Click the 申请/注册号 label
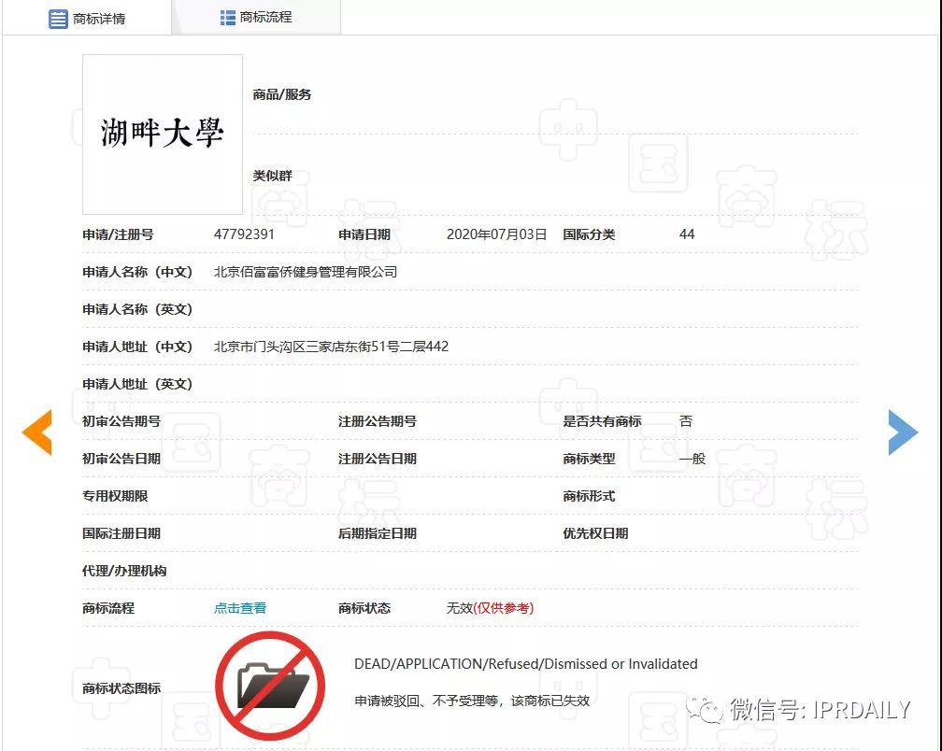The image size is (942, 751). pyautogui.click(x=118, y=234)
